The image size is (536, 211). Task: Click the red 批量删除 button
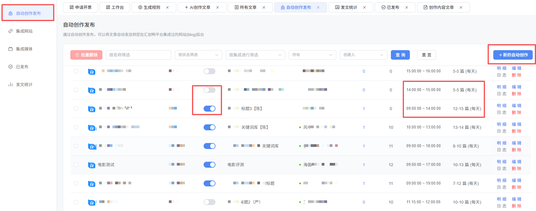[x=86, y=55]
